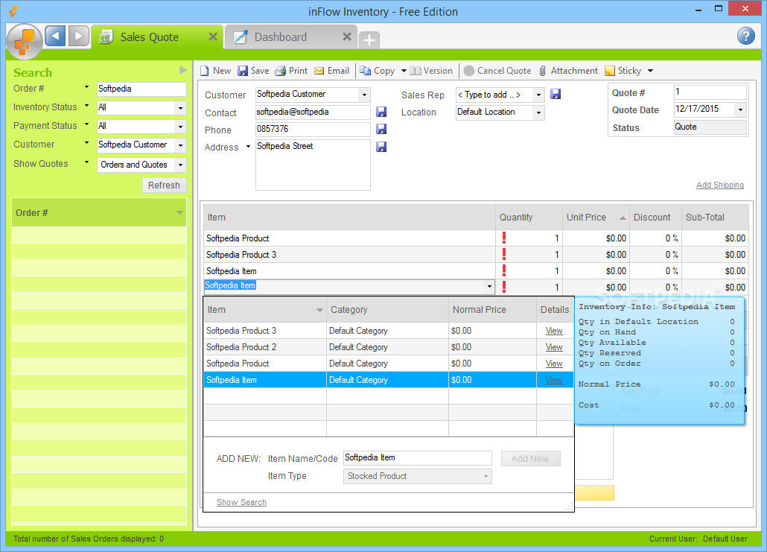
Task: Open the Customer combo box dropdown
Action: point(364,95)
